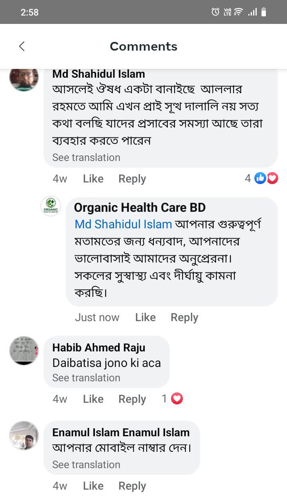Like Enamul Islam's comment
This screenshot has width=287, height=502.
coord(93,486)
